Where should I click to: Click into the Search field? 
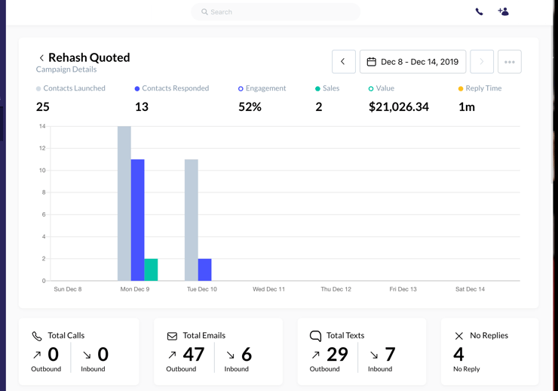click(275, 12)
